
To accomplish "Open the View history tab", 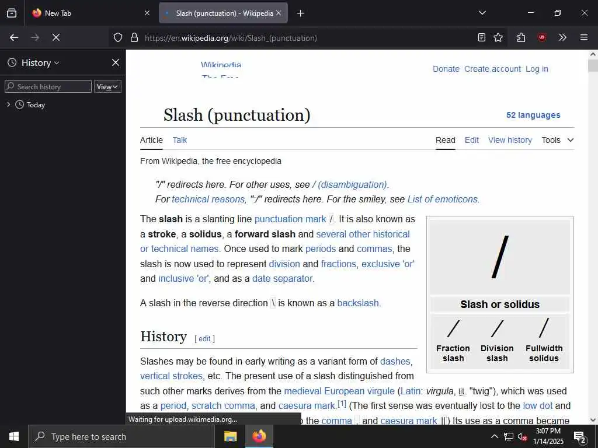I will 510,140.
